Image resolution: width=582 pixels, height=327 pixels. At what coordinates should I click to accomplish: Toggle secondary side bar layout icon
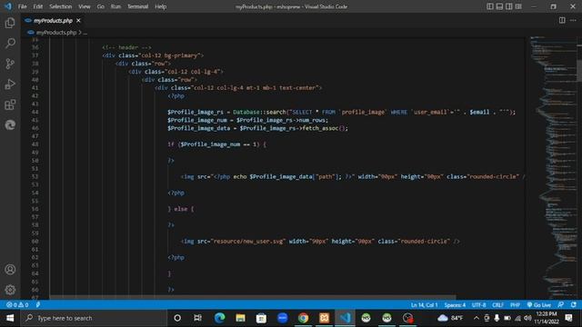point(509,6)
